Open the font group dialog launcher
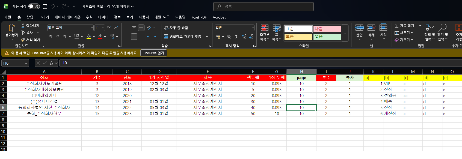Viewport: 462px width, 159px height. (x=119, y=46)
